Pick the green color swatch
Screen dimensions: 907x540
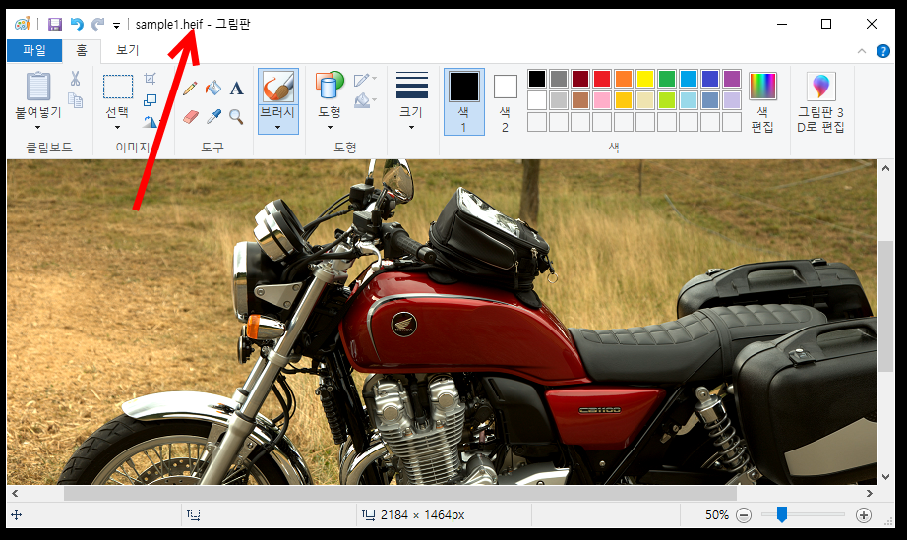click(666, 78)
